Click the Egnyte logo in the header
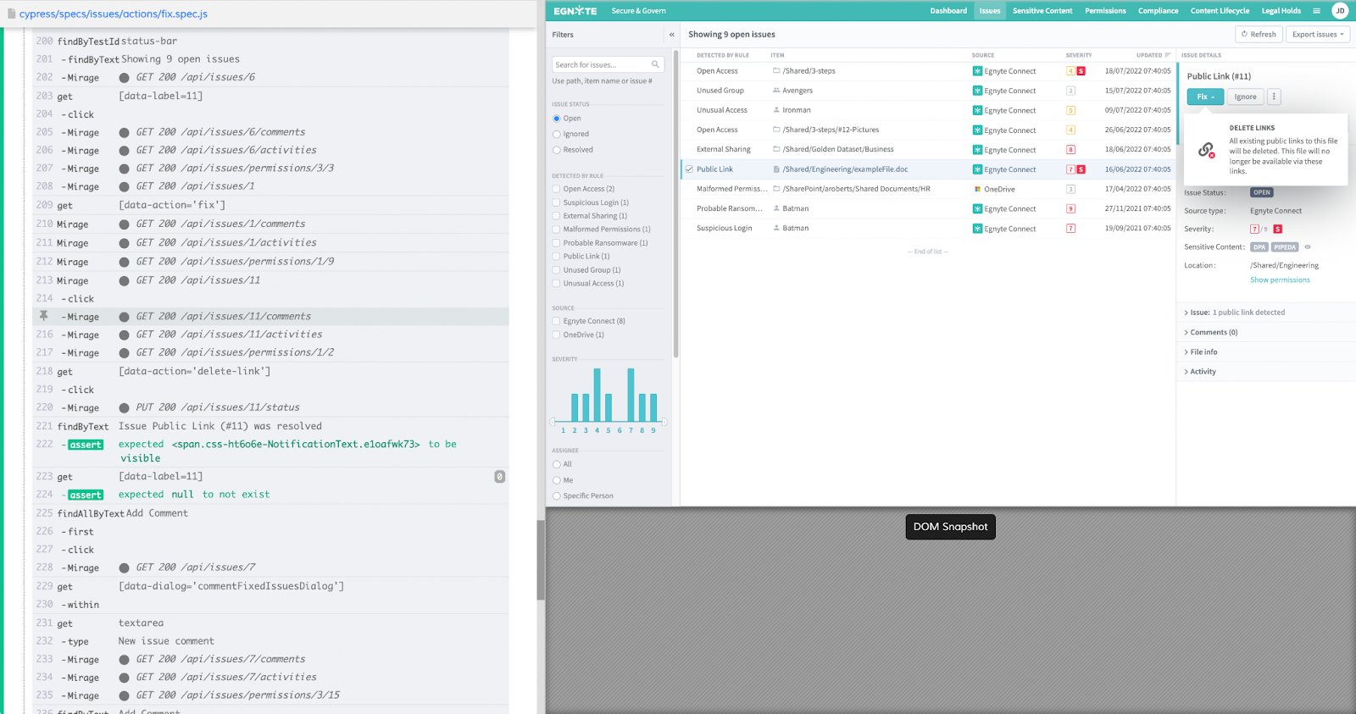 click(575, 11)
